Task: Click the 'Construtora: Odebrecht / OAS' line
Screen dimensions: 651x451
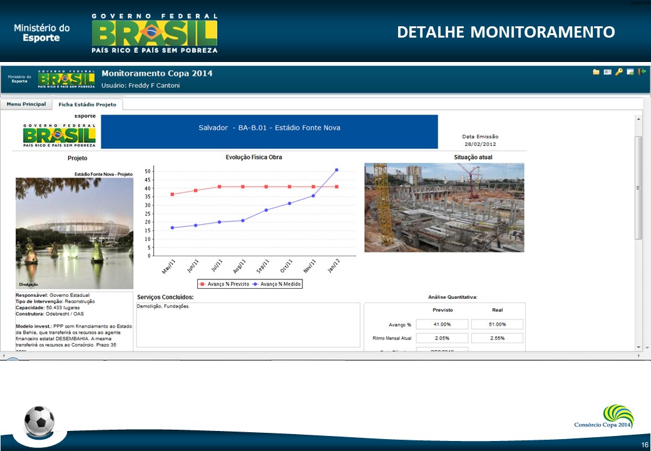Action: click(x=50, y=314)
